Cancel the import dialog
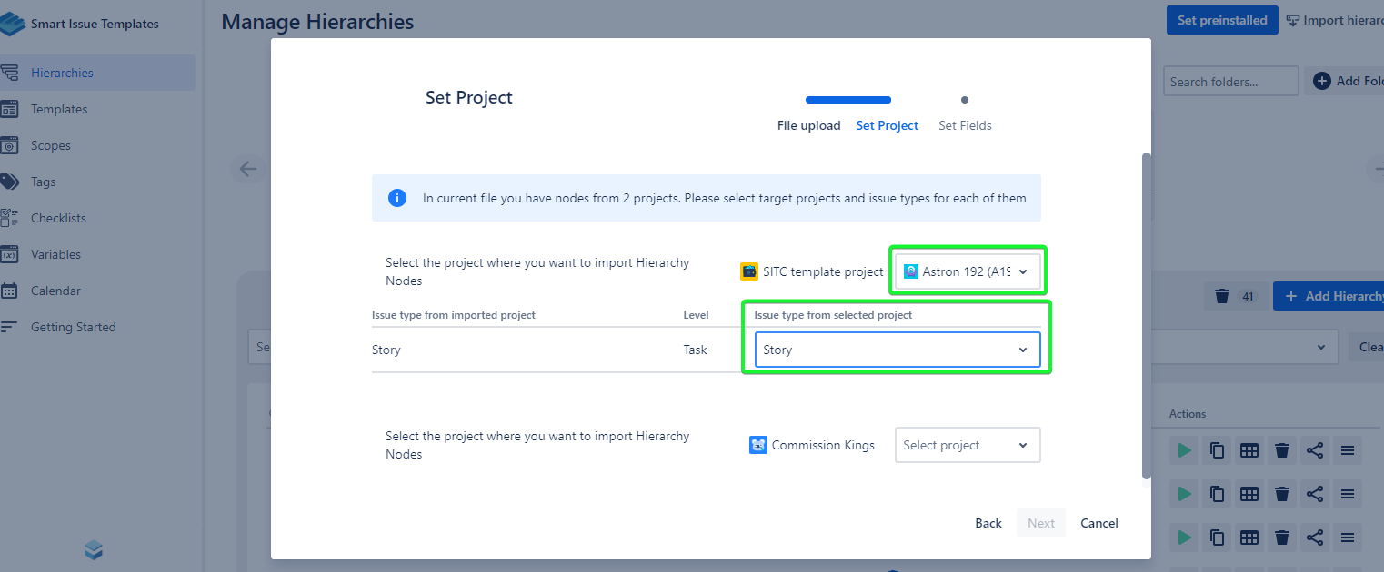 [1098, 523]
